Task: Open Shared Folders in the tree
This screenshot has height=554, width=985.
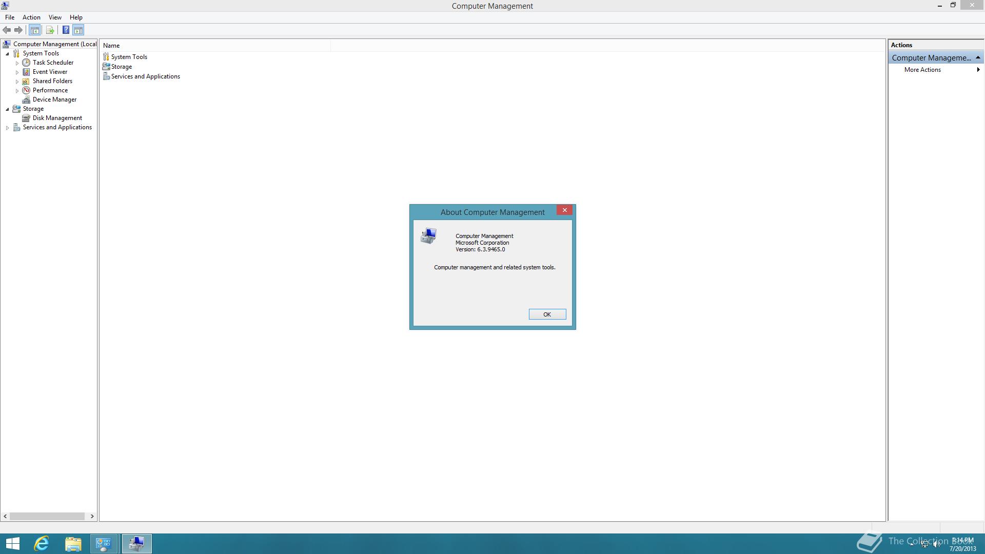Action: pyautogui.click(x=52, y=81)
